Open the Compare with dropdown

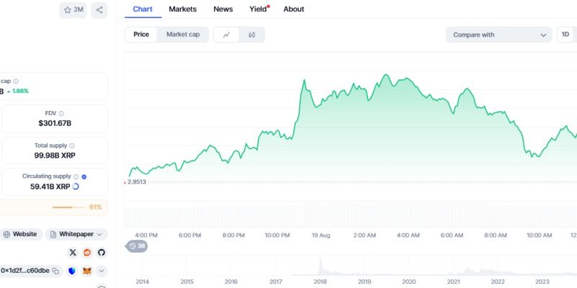[x=498, y=35]
